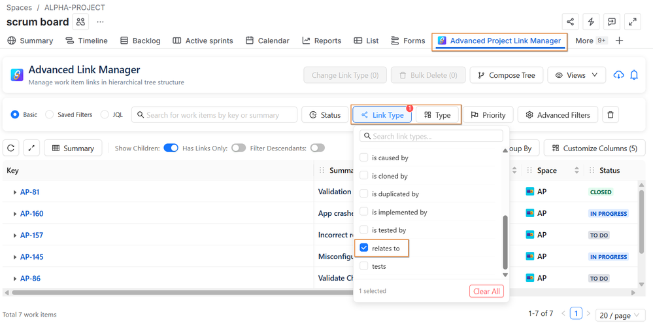This screenshot has width=653, height=329.
Task: Open the automation lightning bolt icon
Action: click(591, 22)
